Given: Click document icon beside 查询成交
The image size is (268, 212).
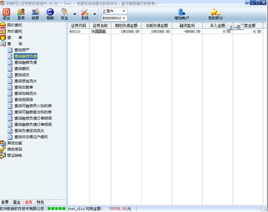Looking at the screenshot, I should [10, 75].
